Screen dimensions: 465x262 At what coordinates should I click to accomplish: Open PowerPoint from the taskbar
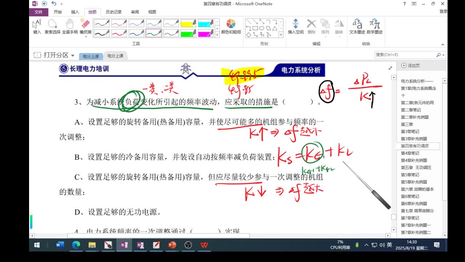tap(172, 245)
